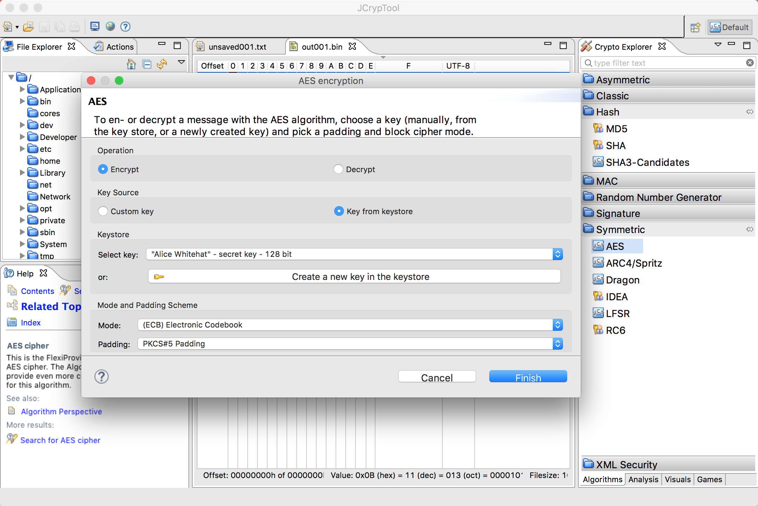Click the open perspective icon beside Default

695,27
